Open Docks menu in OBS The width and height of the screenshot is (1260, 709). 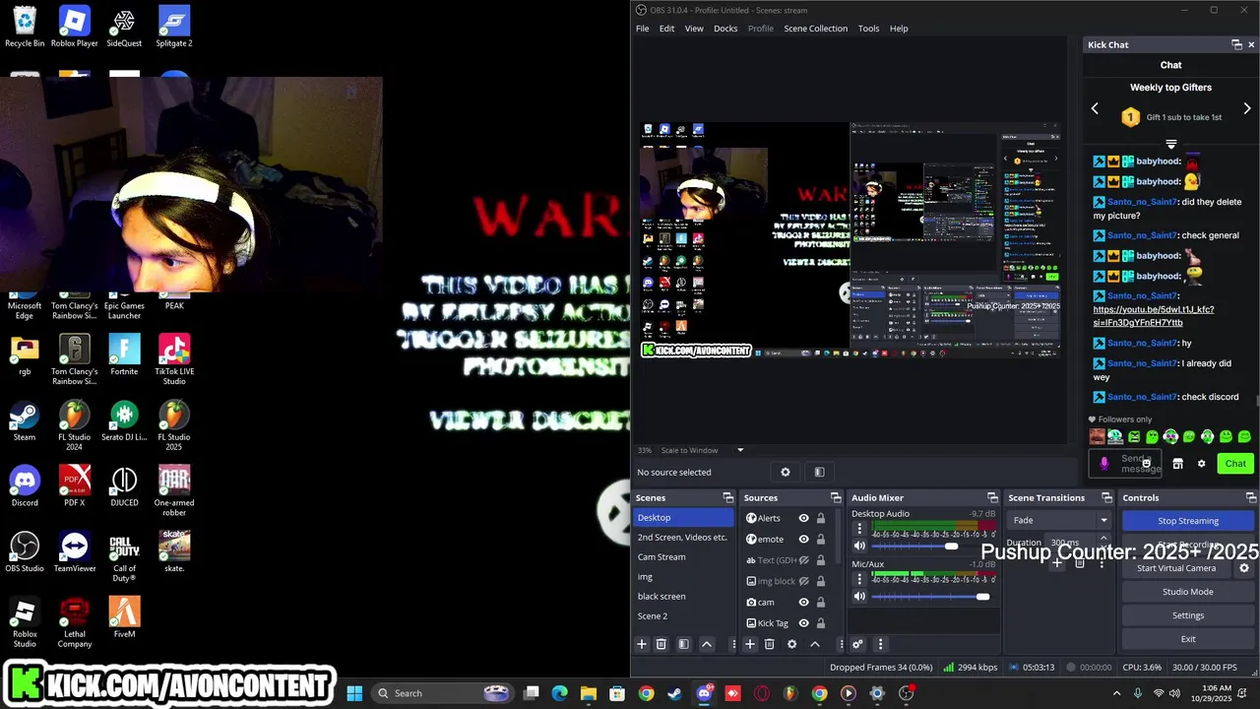(725, 29)
